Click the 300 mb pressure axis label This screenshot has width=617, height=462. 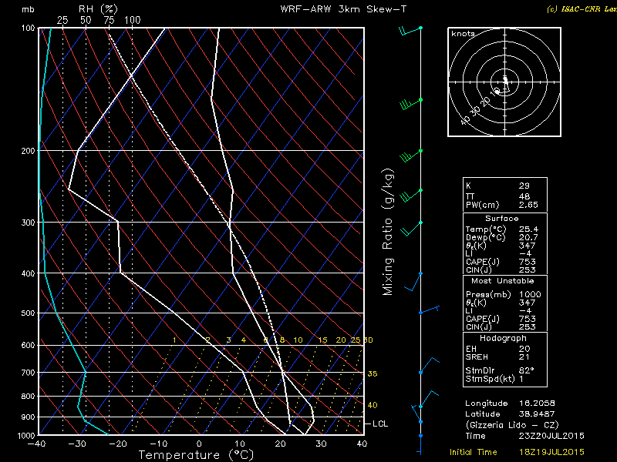click(28, 223)
